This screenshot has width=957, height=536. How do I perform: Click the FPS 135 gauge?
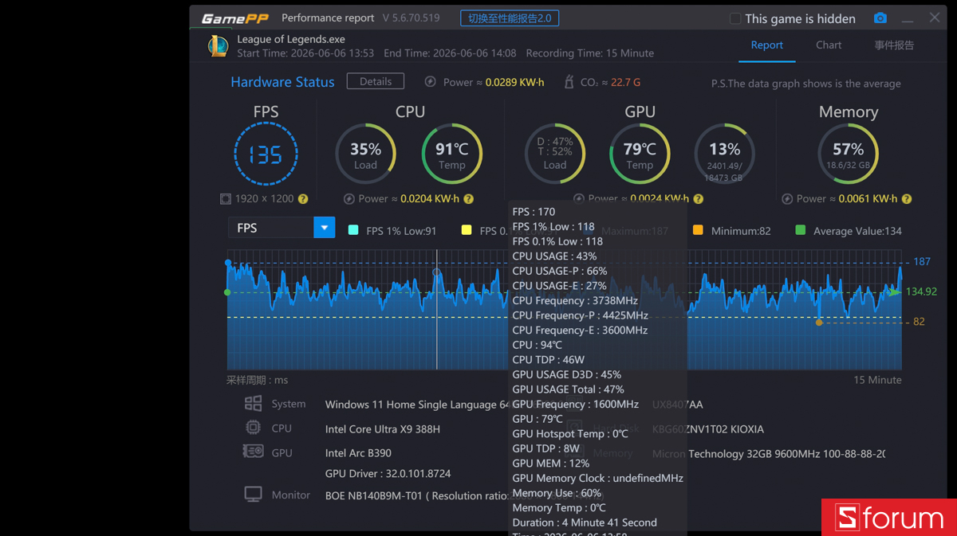coord(266,154)
